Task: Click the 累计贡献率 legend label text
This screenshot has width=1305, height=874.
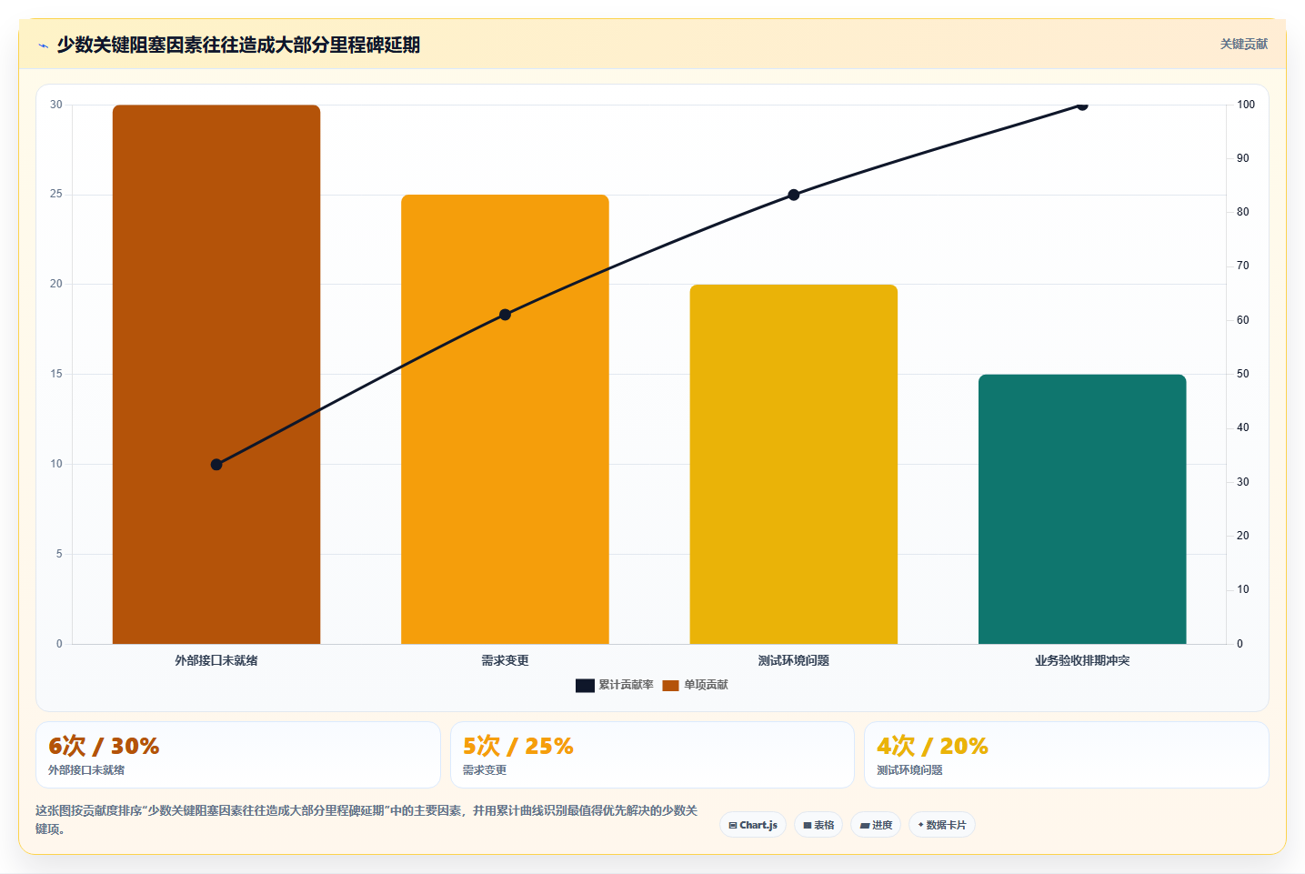Action: pos(626,686)
